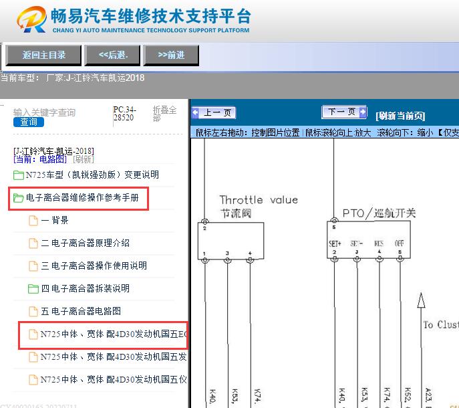Image resolution: width=459 pixels, height=408 pixels.
Task: Click SET+ pin label in diagram
Action: (335, 243)
